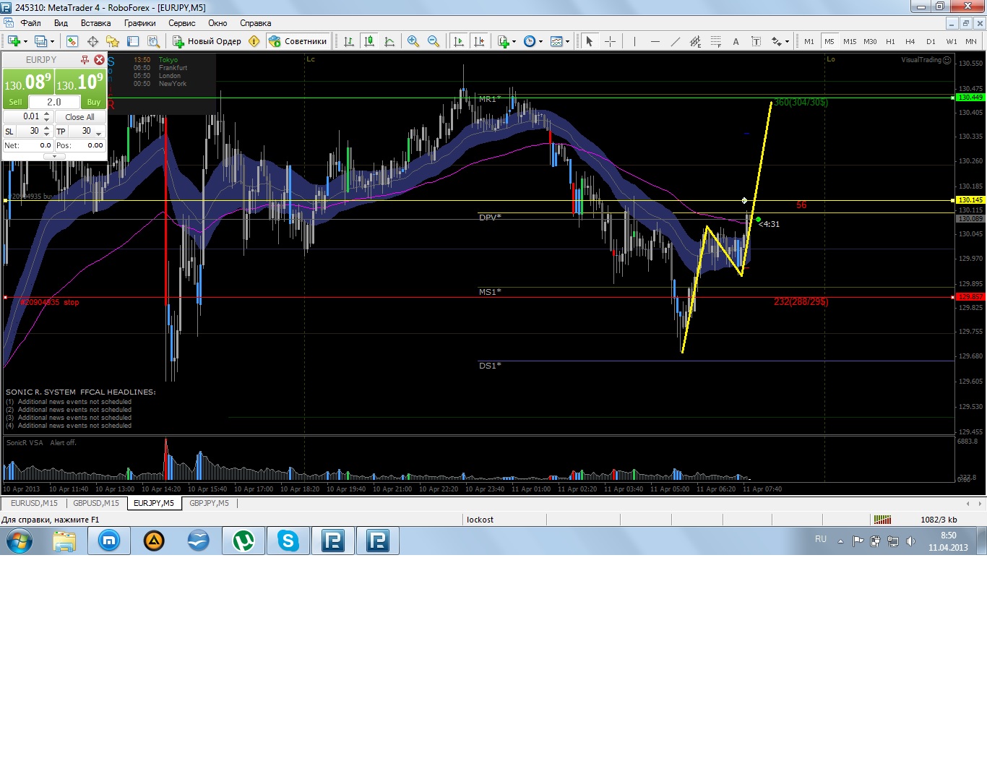Screen dimensions: 987x761
Task: Close the EURJPY trade panel
Action: 100,60
